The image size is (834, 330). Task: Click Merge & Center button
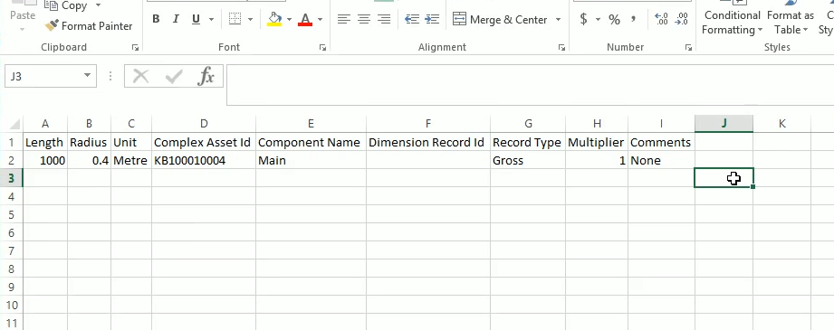(x=500, y=20)
